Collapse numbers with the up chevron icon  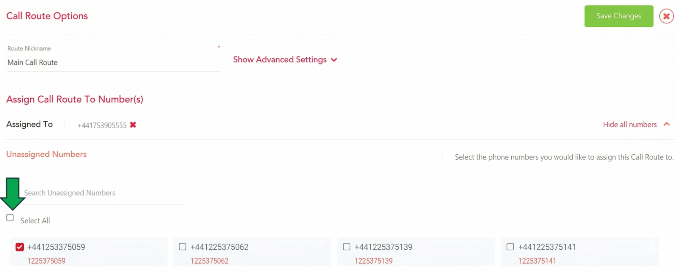point(667,124)
